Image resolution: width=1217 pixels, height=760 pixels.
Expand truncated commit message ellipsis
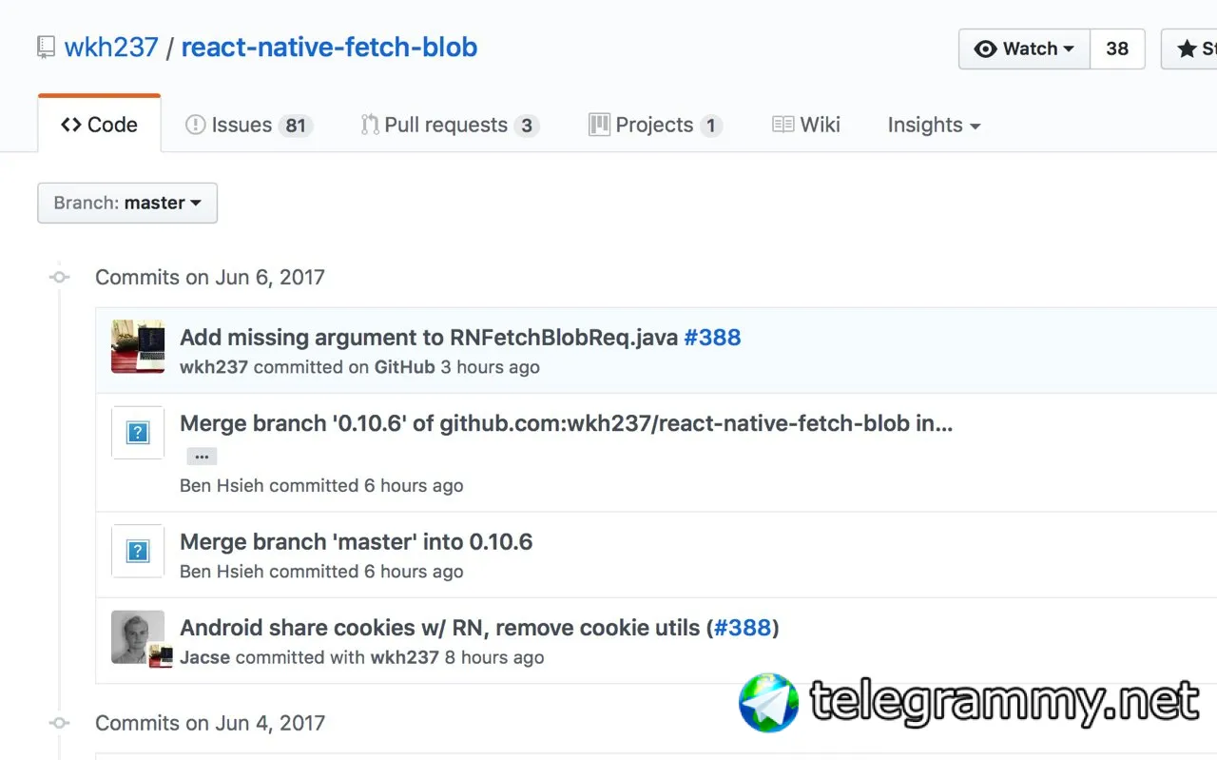(x=202, y=457)
